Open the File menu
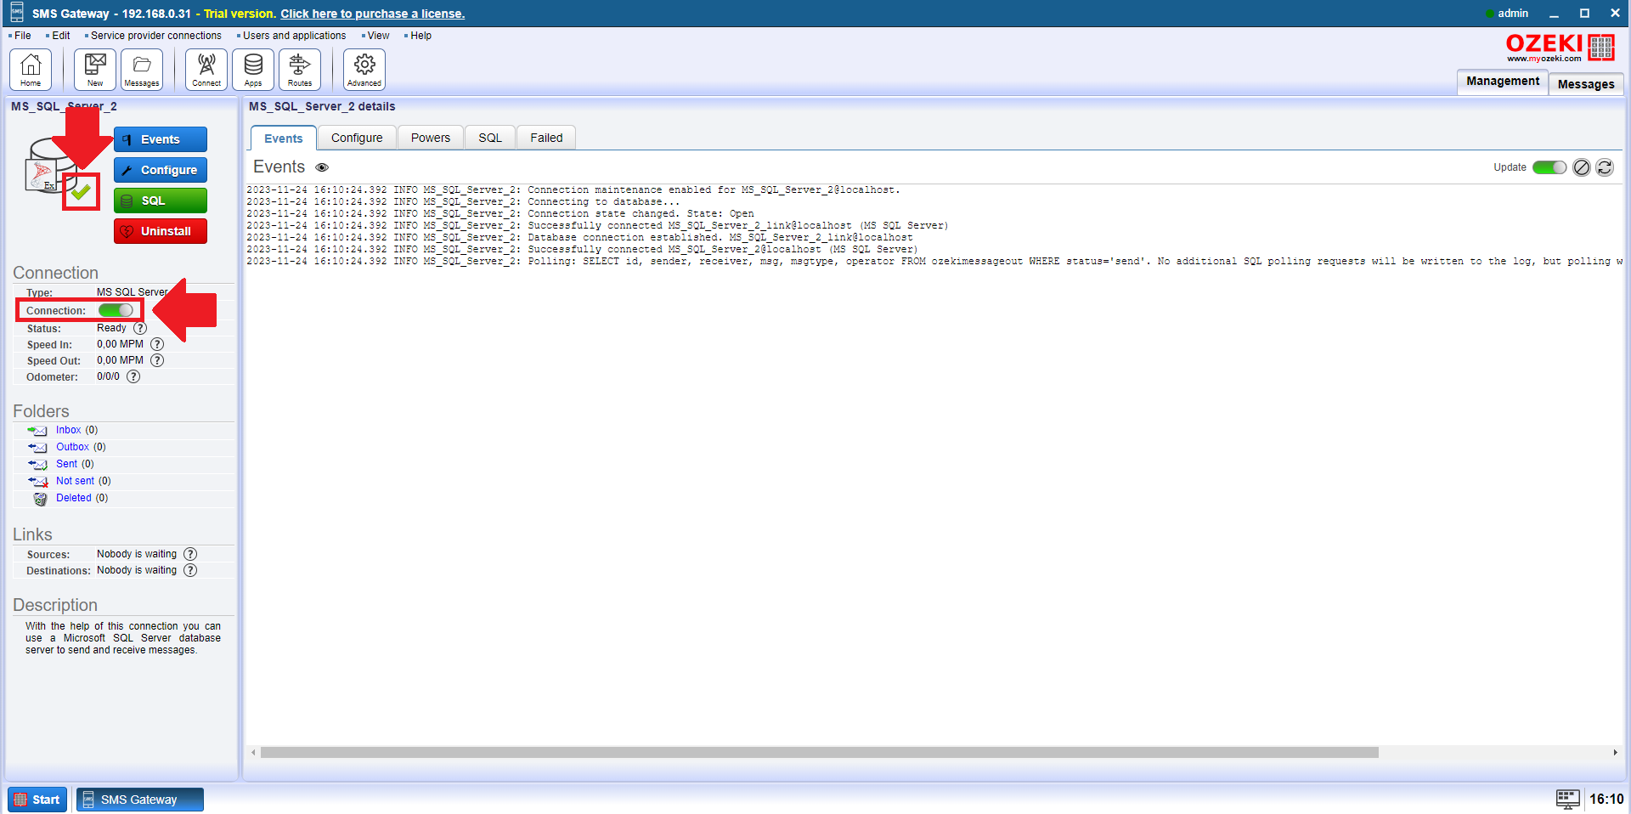This screenshot has width=1631, height=814. click(x=22, y=36)
